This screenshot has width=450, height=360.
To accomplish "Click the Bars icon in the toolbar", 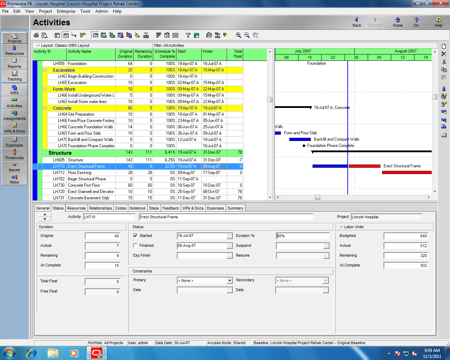I will [x=159, y=35].
